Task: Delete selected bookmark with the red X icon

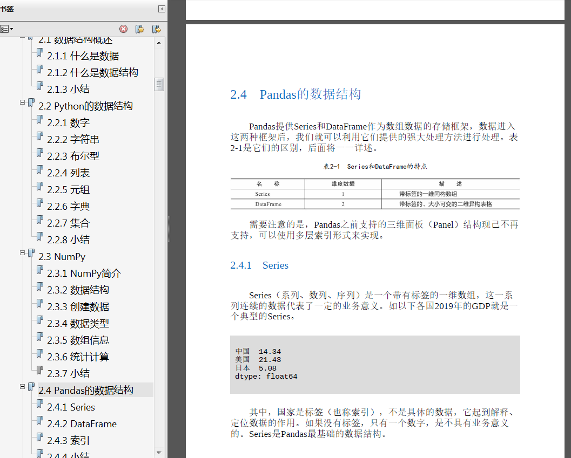Action: [x=124, y=29]
